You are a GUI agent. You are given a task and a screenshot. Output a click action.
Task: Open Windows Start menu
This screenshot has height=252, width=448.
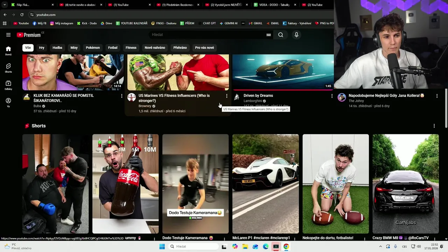click(162, 246)
